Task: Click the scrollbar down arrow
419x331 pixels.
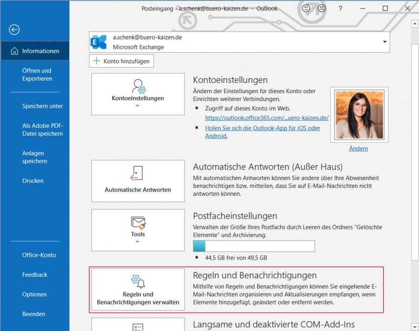Action: [414, 327]
